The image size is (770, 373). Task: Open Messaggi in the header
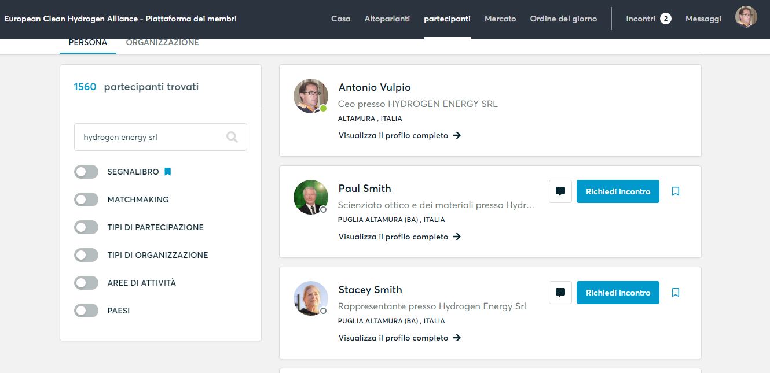703,19
